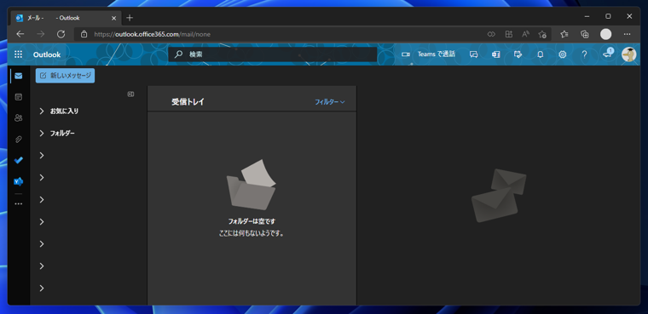Click the ここには何もないようです。 text
648x314 pixels.
point(252,233)
